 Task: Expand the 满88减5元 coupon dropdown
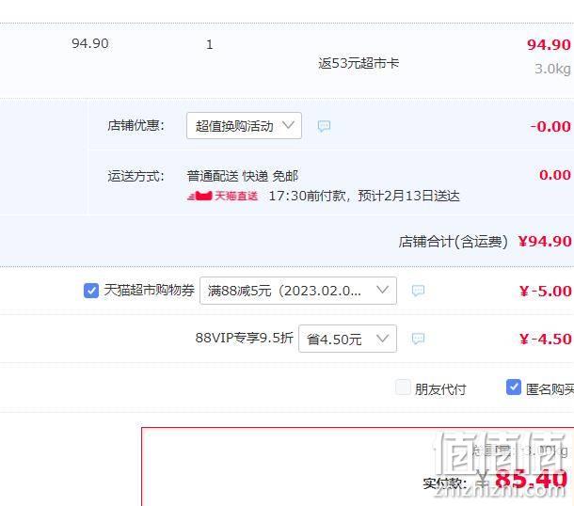click(x=298, y=291)
